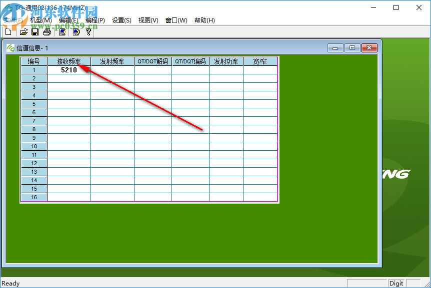Click the 信道信息-1 window title icon
This screenshot has width=431, height=288.
(x=10, y=48)
